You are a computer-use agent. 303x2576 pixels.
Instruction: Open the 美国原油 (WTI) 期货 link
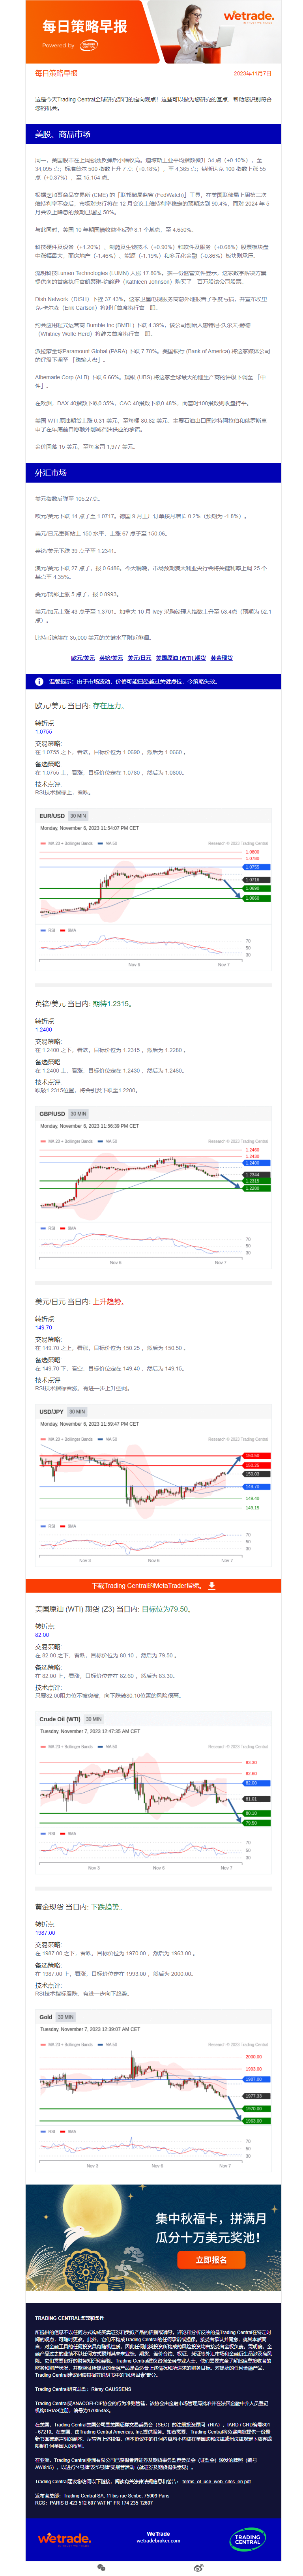pyautogui.click(x=181, y=658)
